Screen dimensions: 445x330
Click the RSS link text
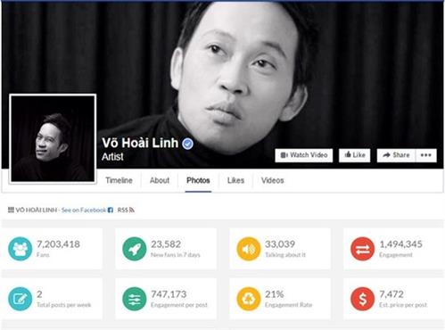pyautogui.click(x=122, y=210)
